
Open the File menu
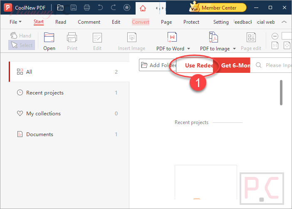[x=15, y=22]
